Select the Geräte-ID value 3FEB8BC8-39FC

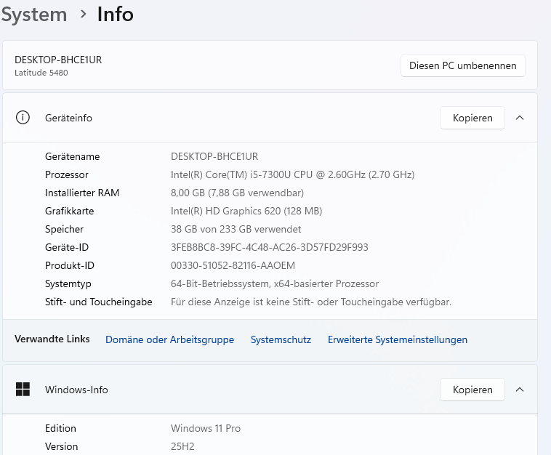[x=270, y=247]
